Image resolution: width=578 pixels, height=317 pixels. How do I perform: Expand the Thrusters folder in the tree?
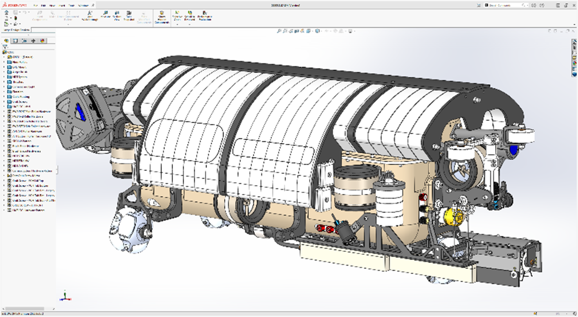click(x=4, y=82)
